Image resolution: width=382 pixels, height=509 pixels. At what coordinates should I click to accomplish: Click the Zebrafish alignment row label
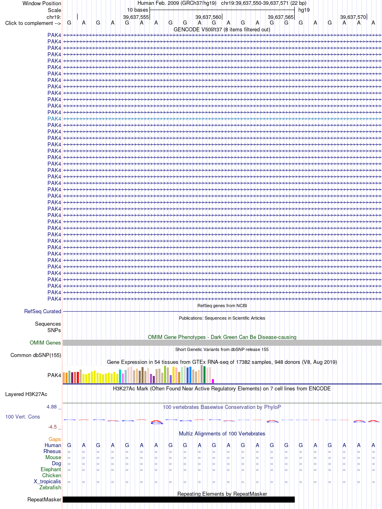[50, 487]
